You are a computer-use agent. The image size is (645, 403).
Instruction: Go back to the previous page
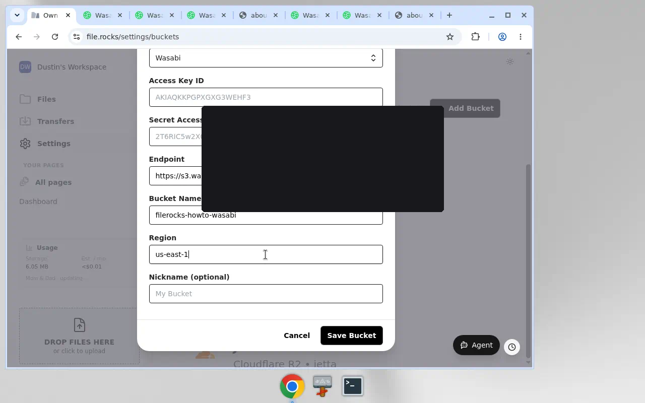(x=19, y=37)
